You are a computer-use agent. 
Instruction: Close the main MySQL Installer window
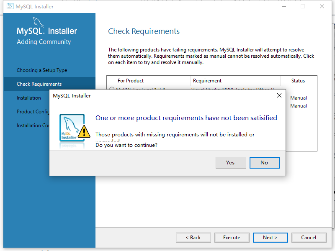click(x=322, y=6)
